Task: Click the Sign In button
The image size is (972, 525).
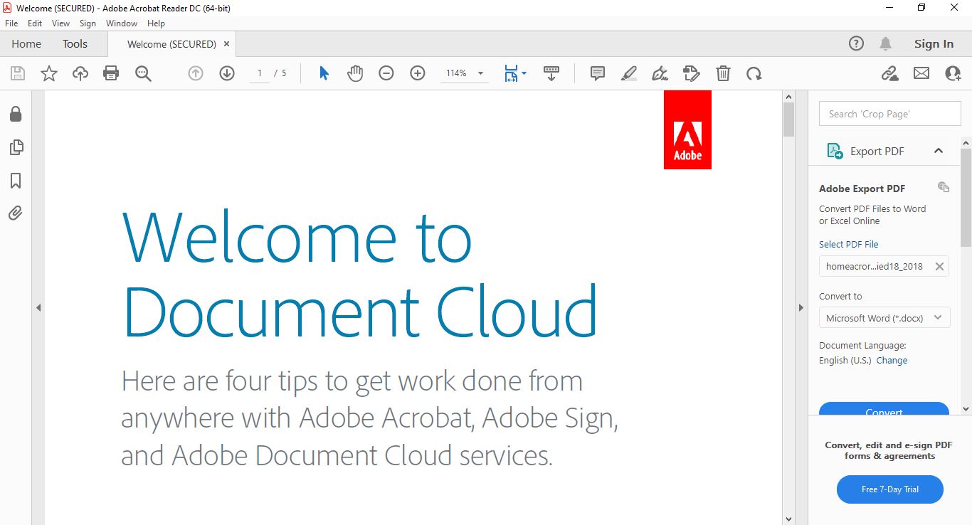Action: (934, 43)
